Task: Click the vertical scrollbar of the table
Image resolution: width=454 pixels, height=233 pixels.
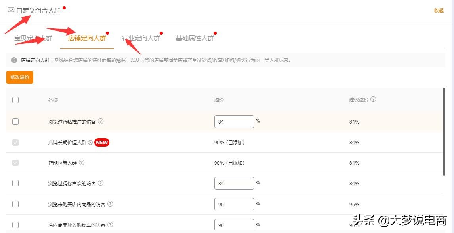Action: coord(444,130)
